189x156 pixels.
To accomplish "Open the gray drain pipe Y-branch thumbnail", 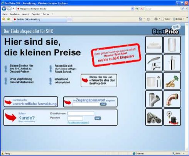I will [154, 99].
